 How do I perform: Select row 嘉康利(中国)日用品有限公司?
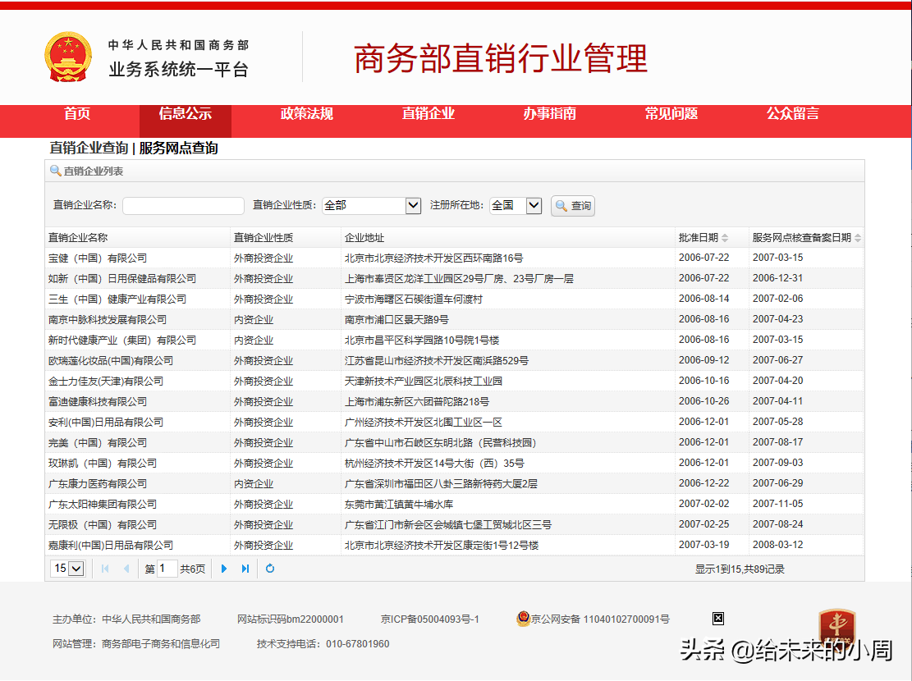[454, 545]
